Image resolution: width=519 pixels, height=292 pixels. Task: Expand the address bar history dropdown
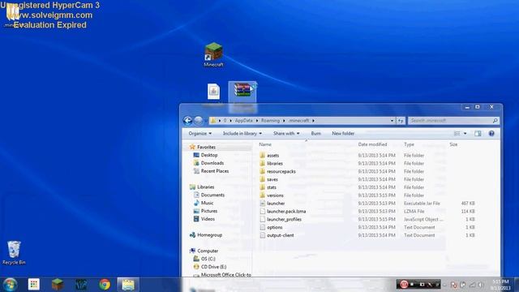click(x=392, y=121)
